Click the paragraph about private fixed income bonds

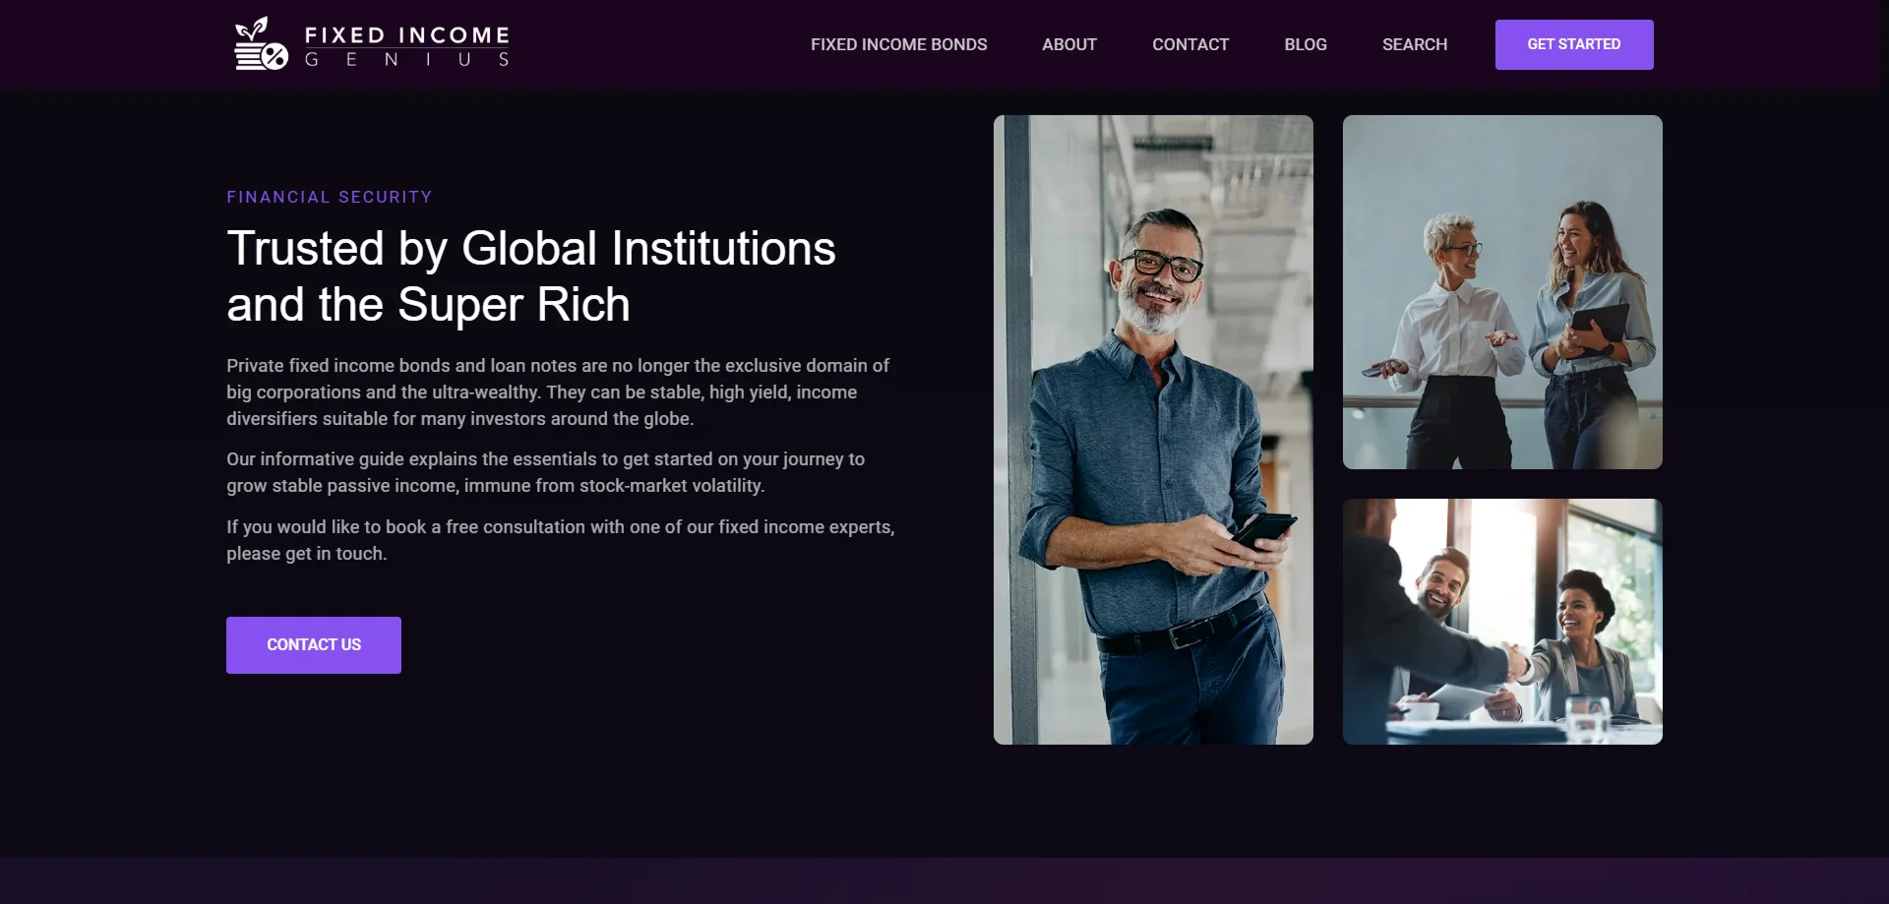(x=558, y=392)
